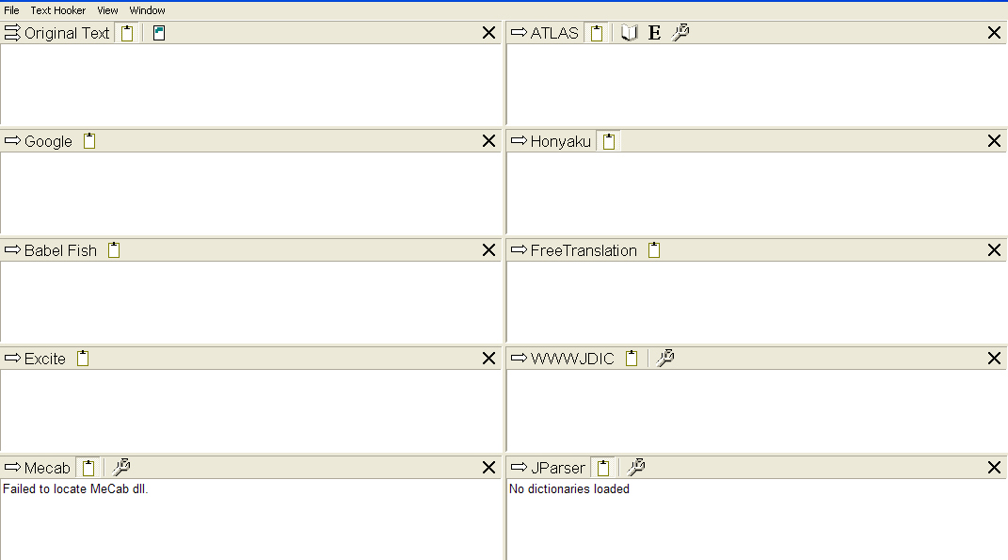Click the Honyaku translate arrow icon
1008x560 pixels.
click(x=519, y=141)
